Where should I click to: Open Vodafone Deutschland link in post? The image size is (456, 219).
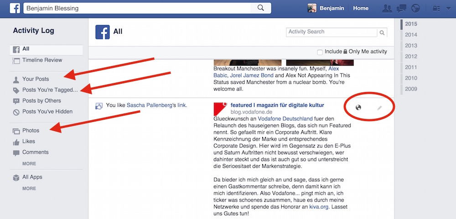(285, 119)
